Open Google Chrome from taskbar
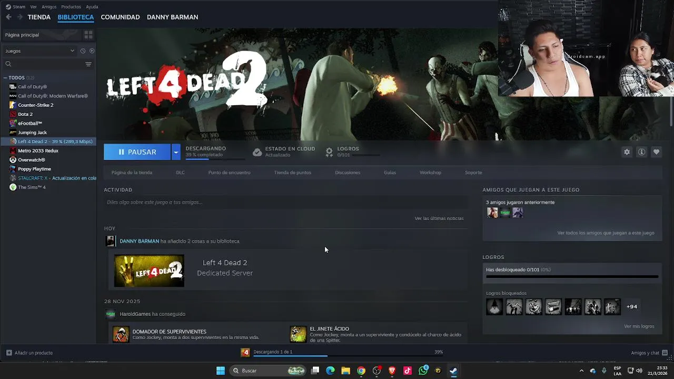Viewport: 674px width, 379px height. click(361, 371)
